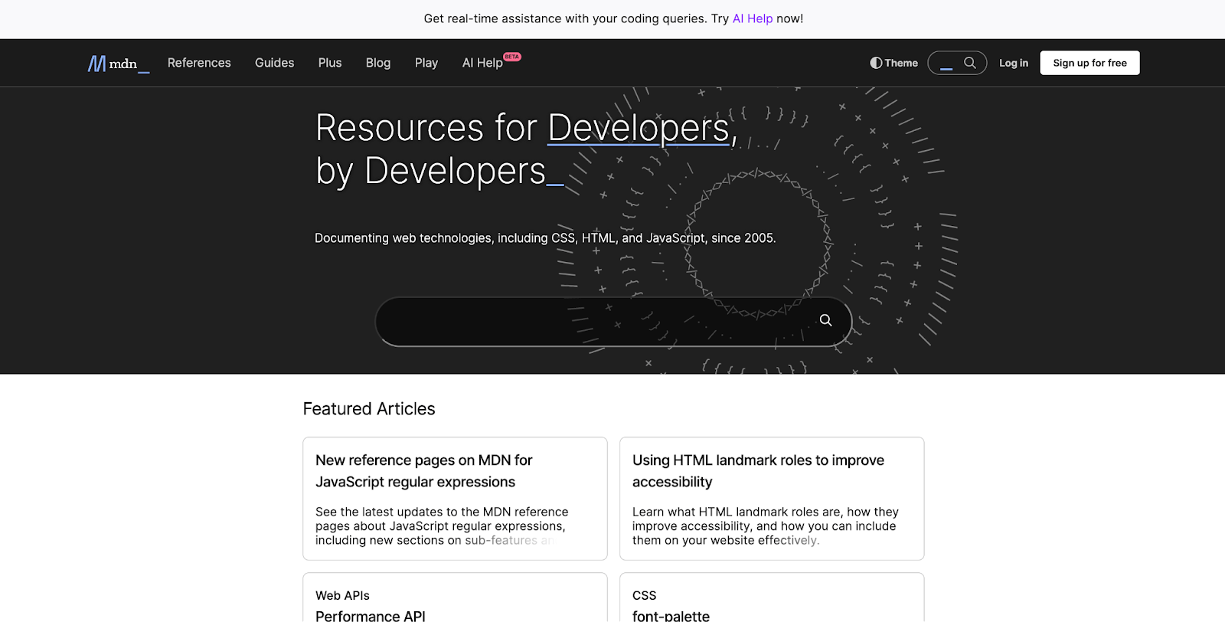Open the font-palette article
The width and height of the screenshot is (1225, 622).
[x=671, y=615]
